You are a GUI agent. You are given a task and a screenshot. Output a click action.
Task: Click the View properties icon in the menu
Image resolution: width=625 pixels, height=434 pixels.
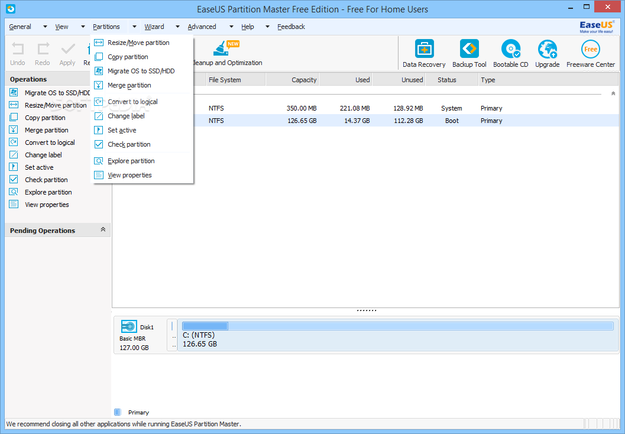(99, 175)
